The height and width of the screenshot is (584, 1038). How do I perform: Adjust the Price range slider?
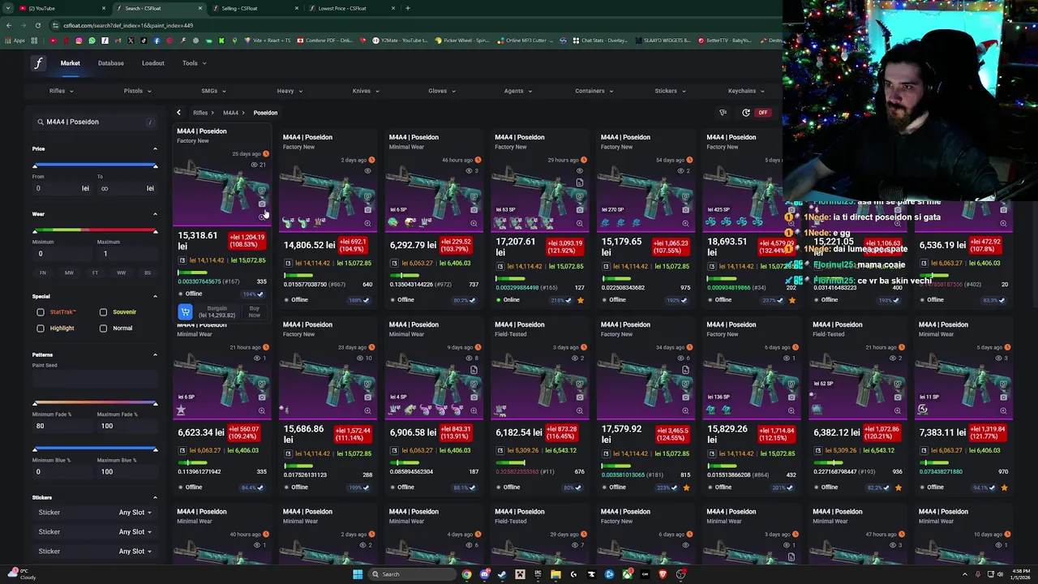(x=95, y=165)
